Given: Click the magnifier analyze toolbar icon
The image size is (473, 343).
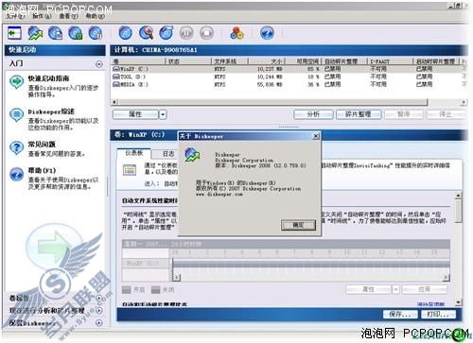Looking at the screenshot, I should 146,33.
